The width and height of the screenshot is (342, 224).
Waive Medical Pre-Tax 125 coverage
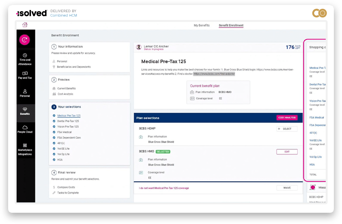pyautogui.click(x=287, y=188)
